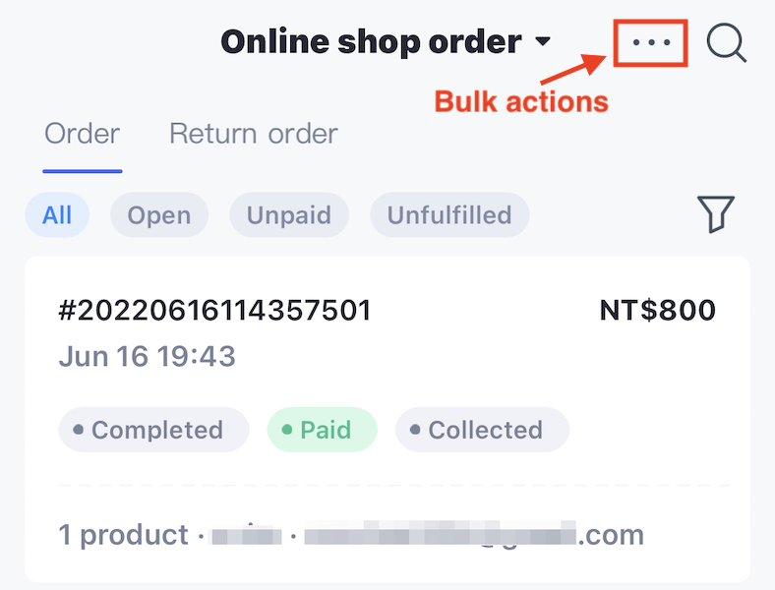Select the Unpaid filter chip
Image resolution: width=775 pixels, height=590 pixels.
click(x=289, y=215)
